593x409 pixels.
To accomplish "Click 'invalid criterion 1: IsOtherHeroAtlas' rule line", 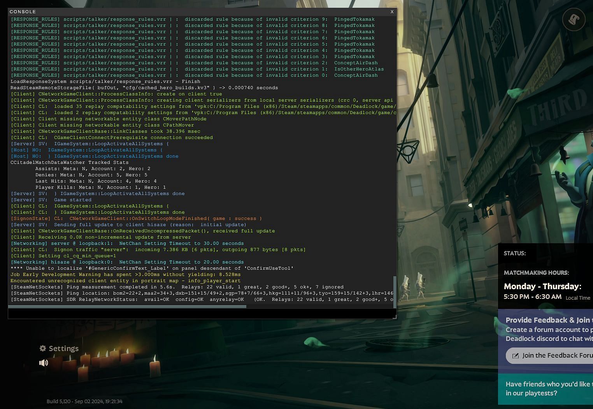I will [197, 69].
